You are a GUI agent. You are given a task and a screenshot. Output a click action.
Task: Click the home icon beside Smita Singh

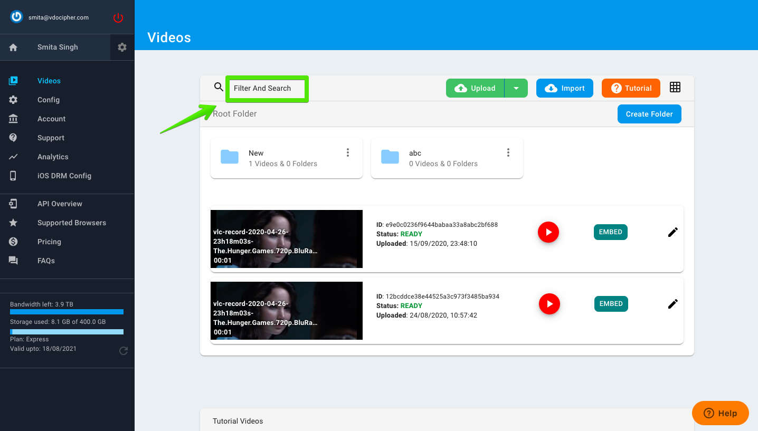13,47
